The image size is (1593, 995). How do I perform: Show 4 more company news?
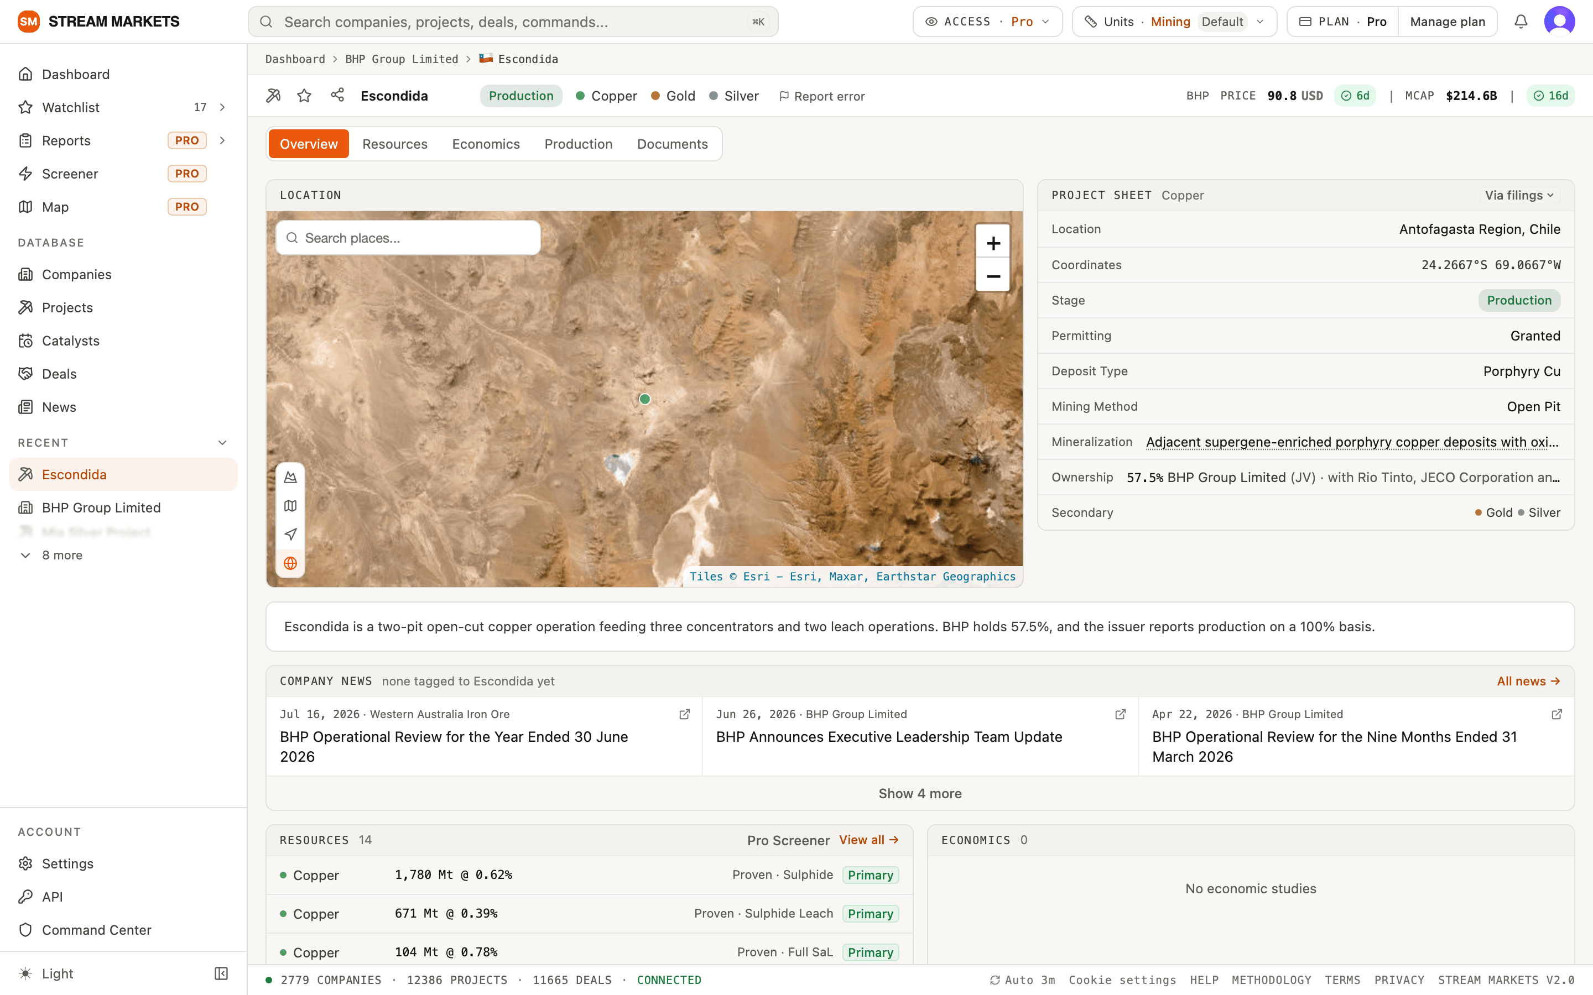pos(920,793)
